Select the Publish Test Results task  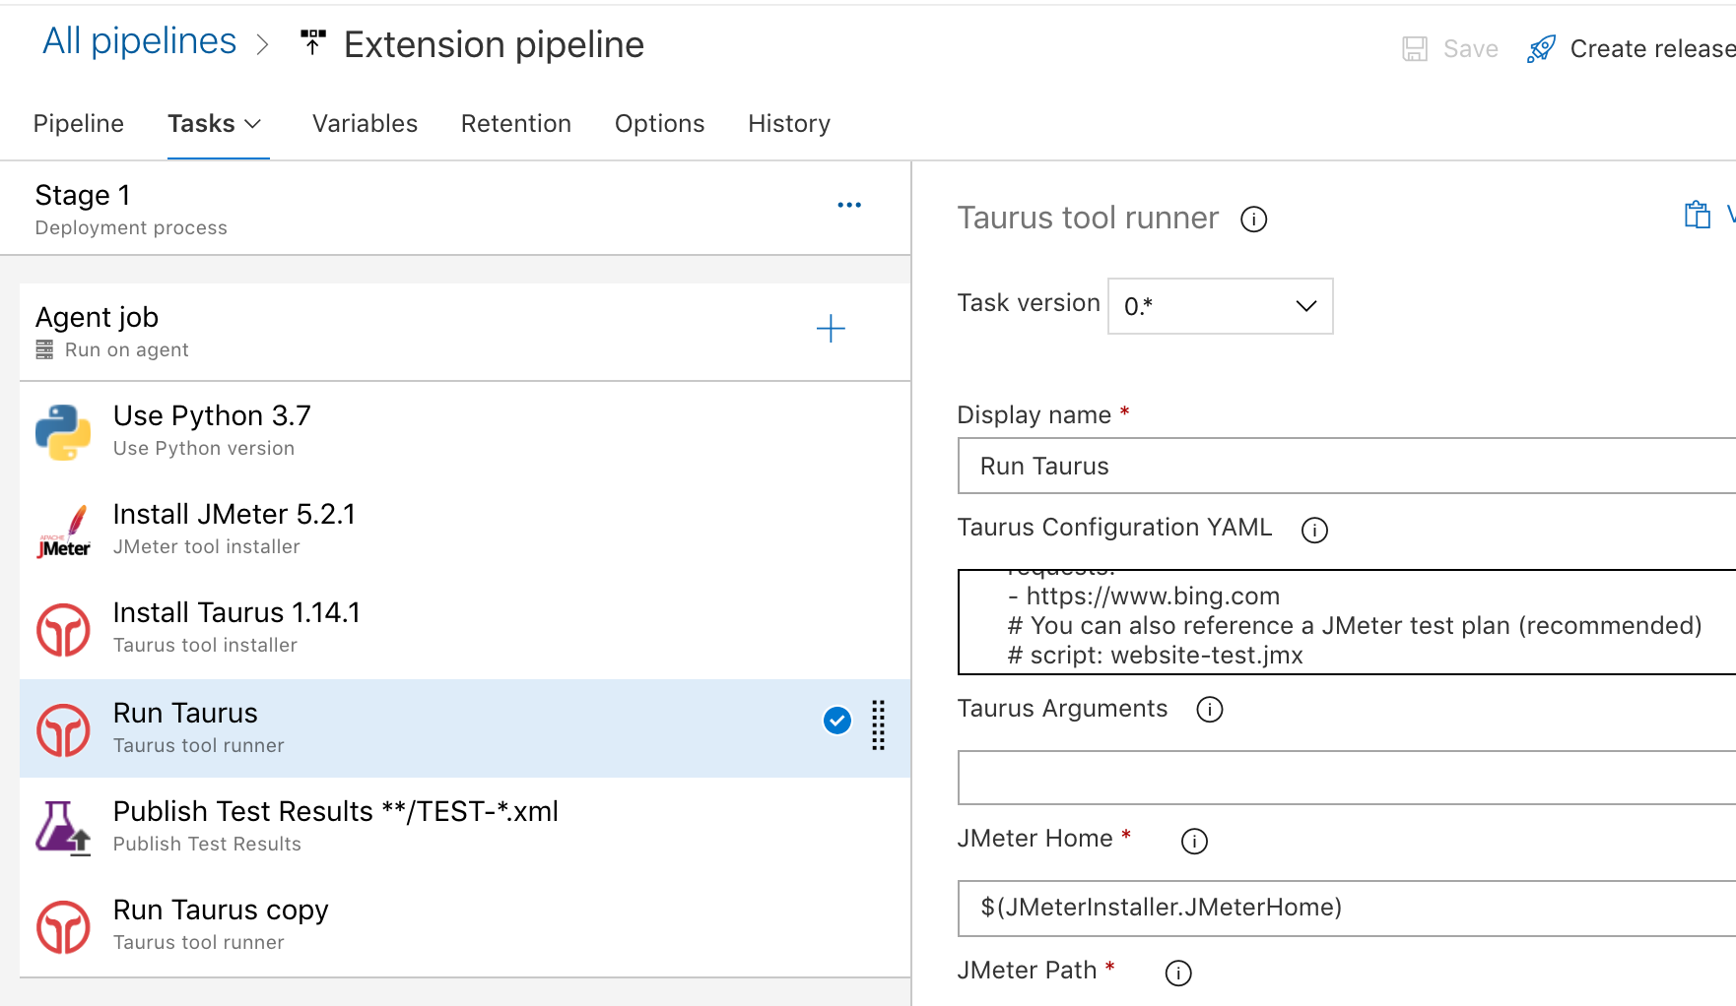pyautogui.click(x=335, y=827)
